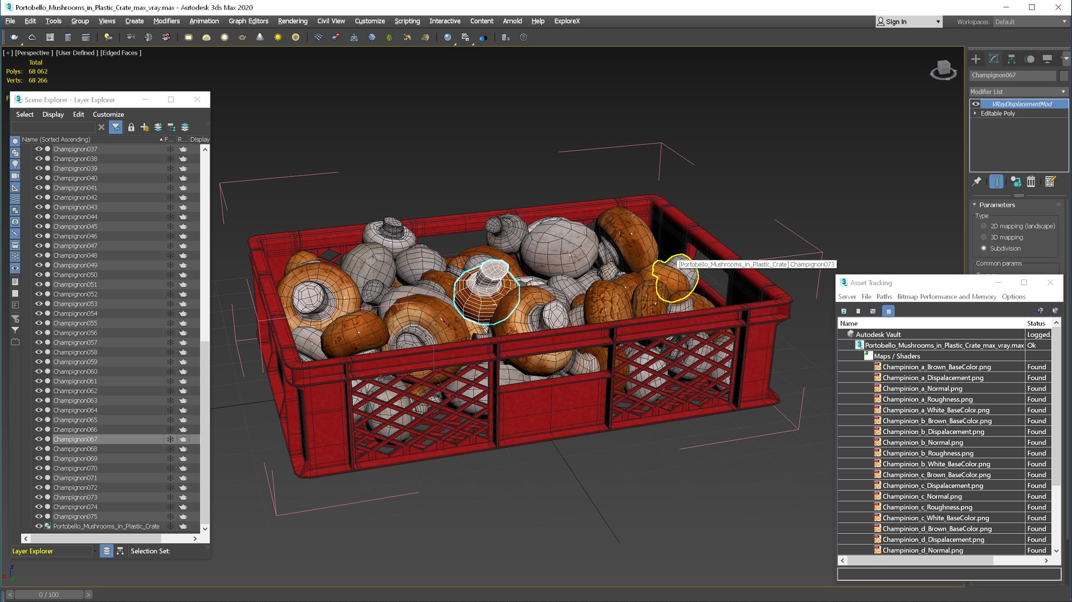The width and height of the screenshot is (1072, 602).
Task: Toggle eye of Portobello_Mushrooms_in_Plastic_Crate layer
Action: coord(39,526)
